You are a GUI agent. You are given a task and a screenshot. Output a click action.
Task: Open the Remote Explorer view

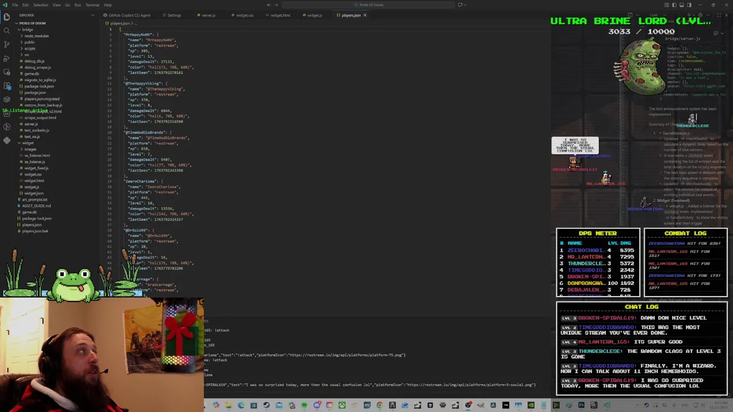click(6, 72)
